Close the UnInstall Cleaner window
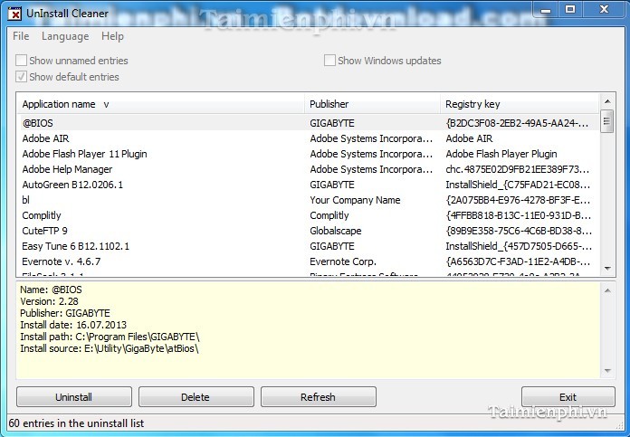Viewport: 630px width, 437px height. 604,10
